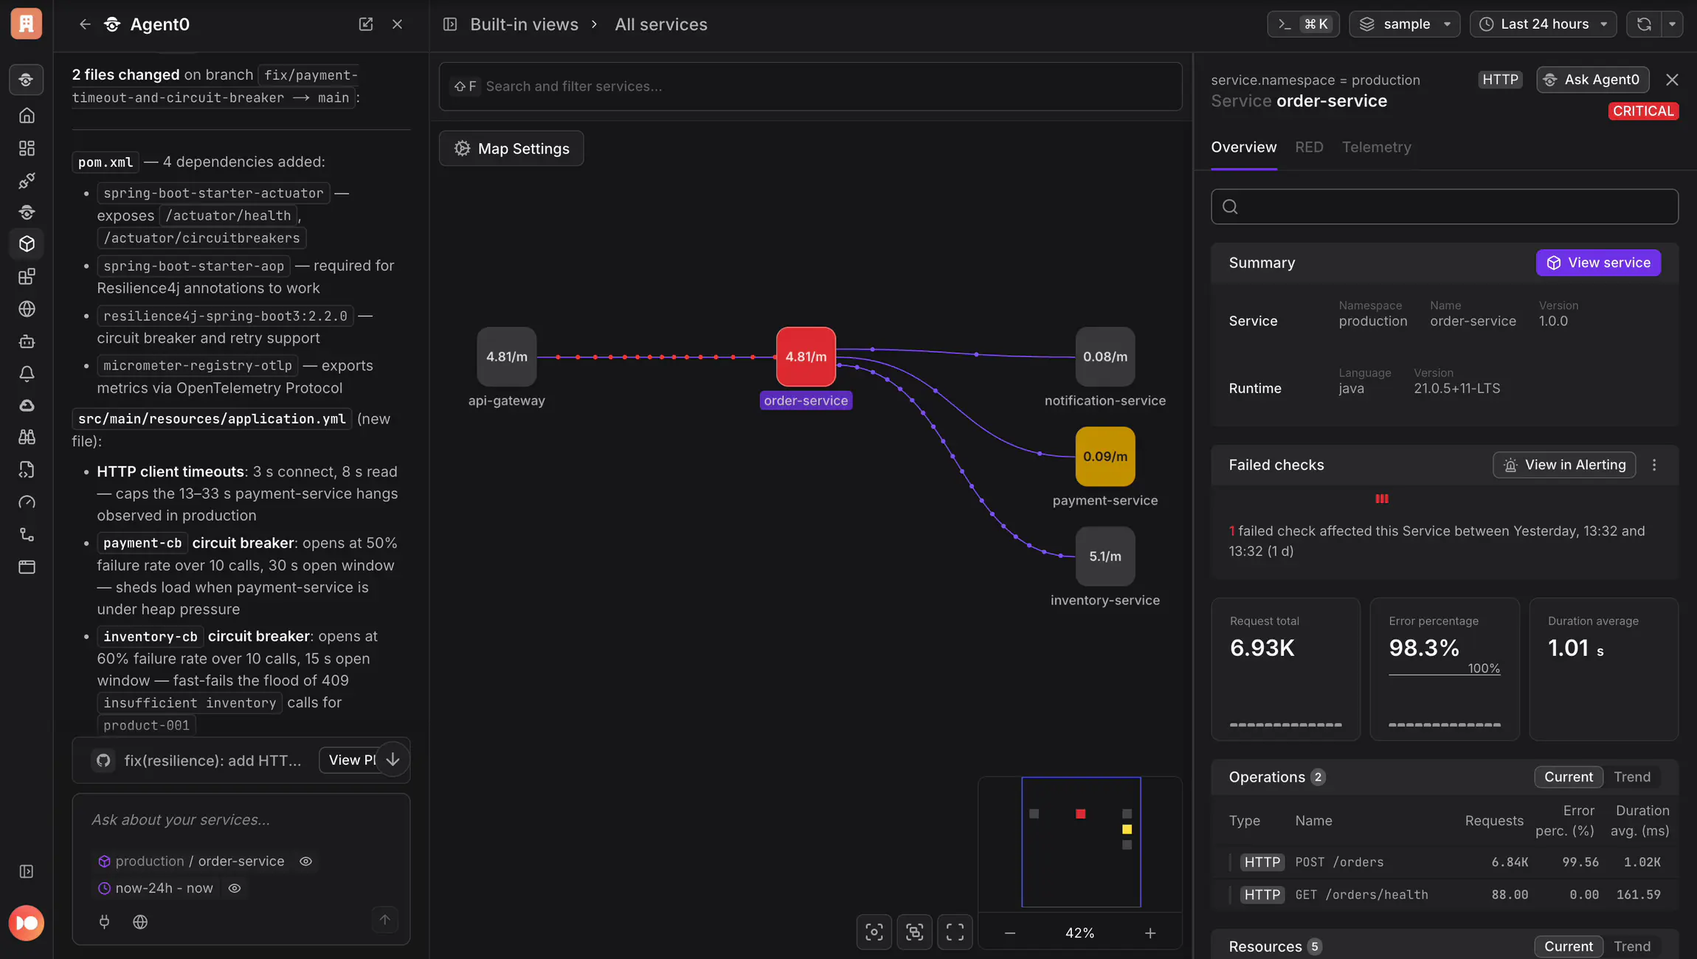Click the plug icon in chat input

(x=104, y=921)
